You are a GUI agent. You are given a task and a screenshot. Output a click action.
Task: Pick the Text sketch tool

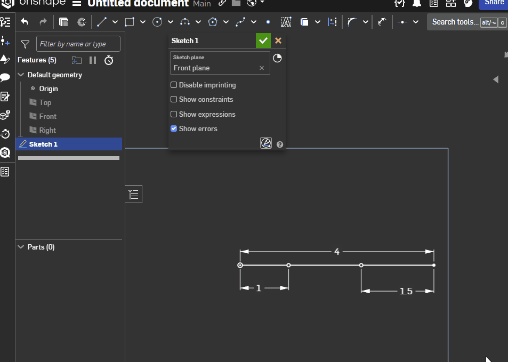(x=286, y=22)
